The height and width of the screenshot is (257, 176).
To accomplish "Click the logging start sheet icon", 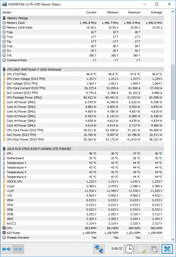I will pos(141,249).
